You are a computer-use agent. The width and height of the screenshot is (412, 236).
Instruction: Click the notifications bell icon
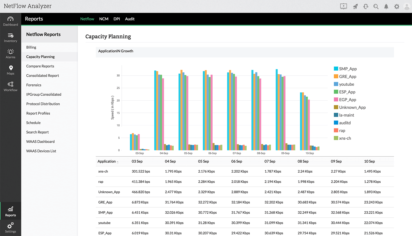click(386, 6)
